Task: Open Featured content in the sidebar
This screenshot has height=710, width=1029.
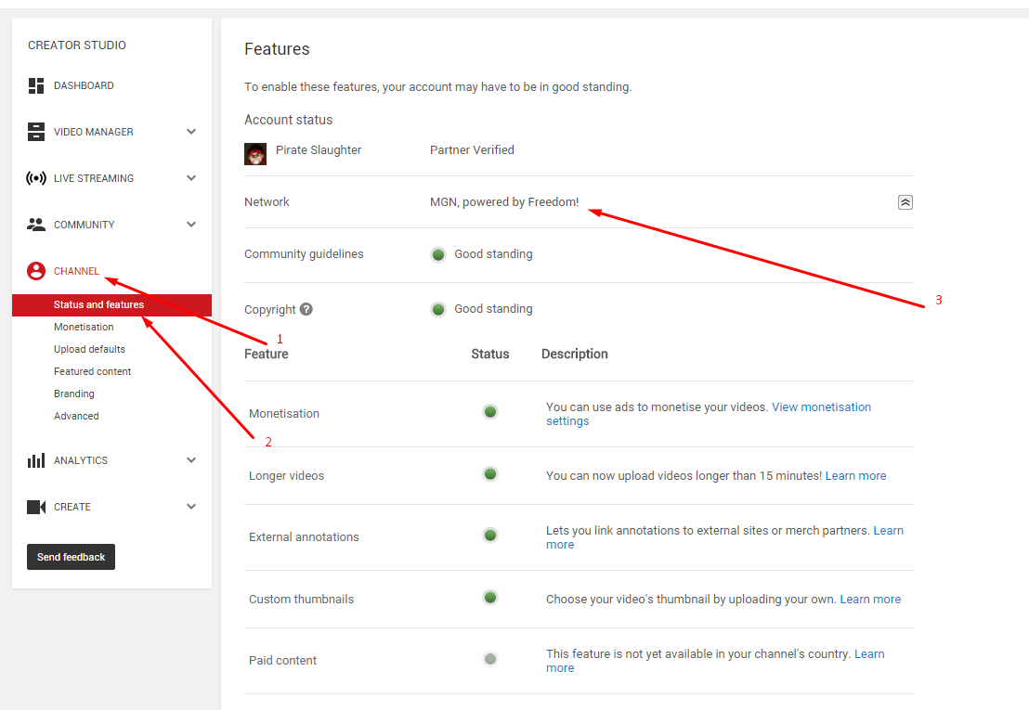Action: (x=92, y=371)
